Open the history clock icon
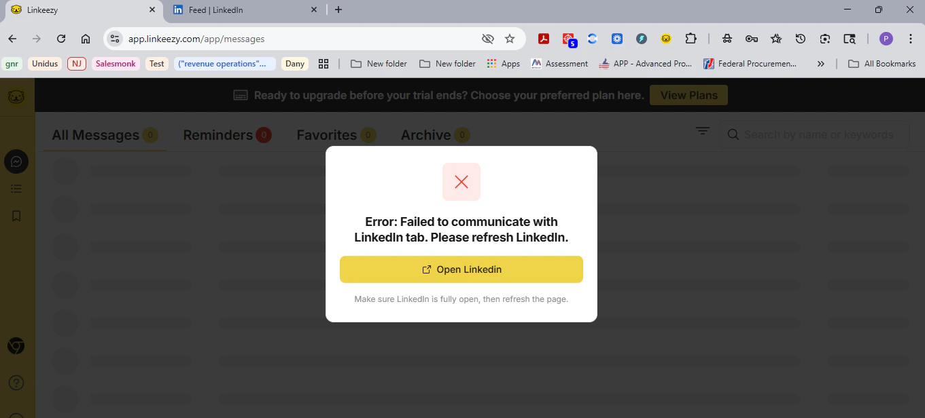 pyautogui.click(x=801, y=39)
